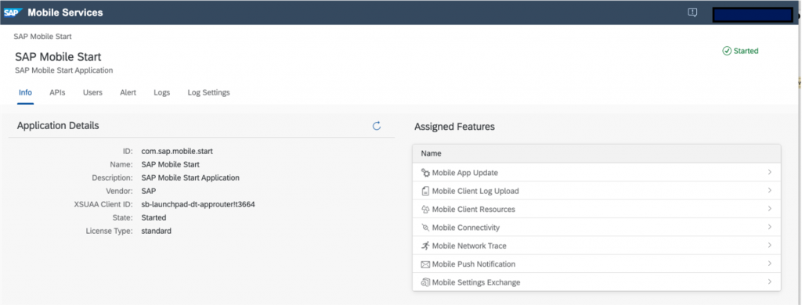The image size is (802, 305).
Task: Click the Mobile Settings Exchange icon
Action: [425, 282]
